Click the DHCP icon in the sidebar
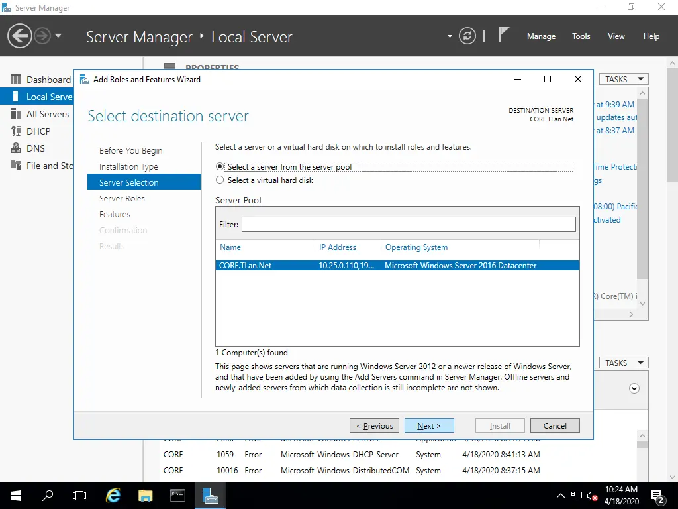Screen dimensions: 678x509 16,131
